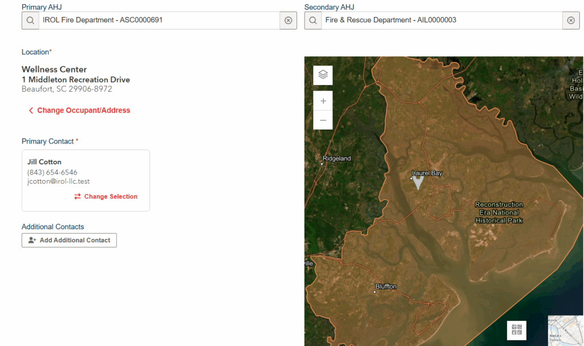
Task: Select the Jill Cotton contact name
Action: click(x=44, y=162)
